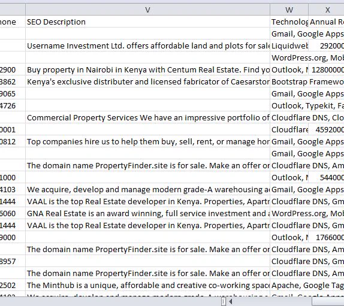344x306 pixels.
Task: Select column W header
Action: click(x=289, y=10)
